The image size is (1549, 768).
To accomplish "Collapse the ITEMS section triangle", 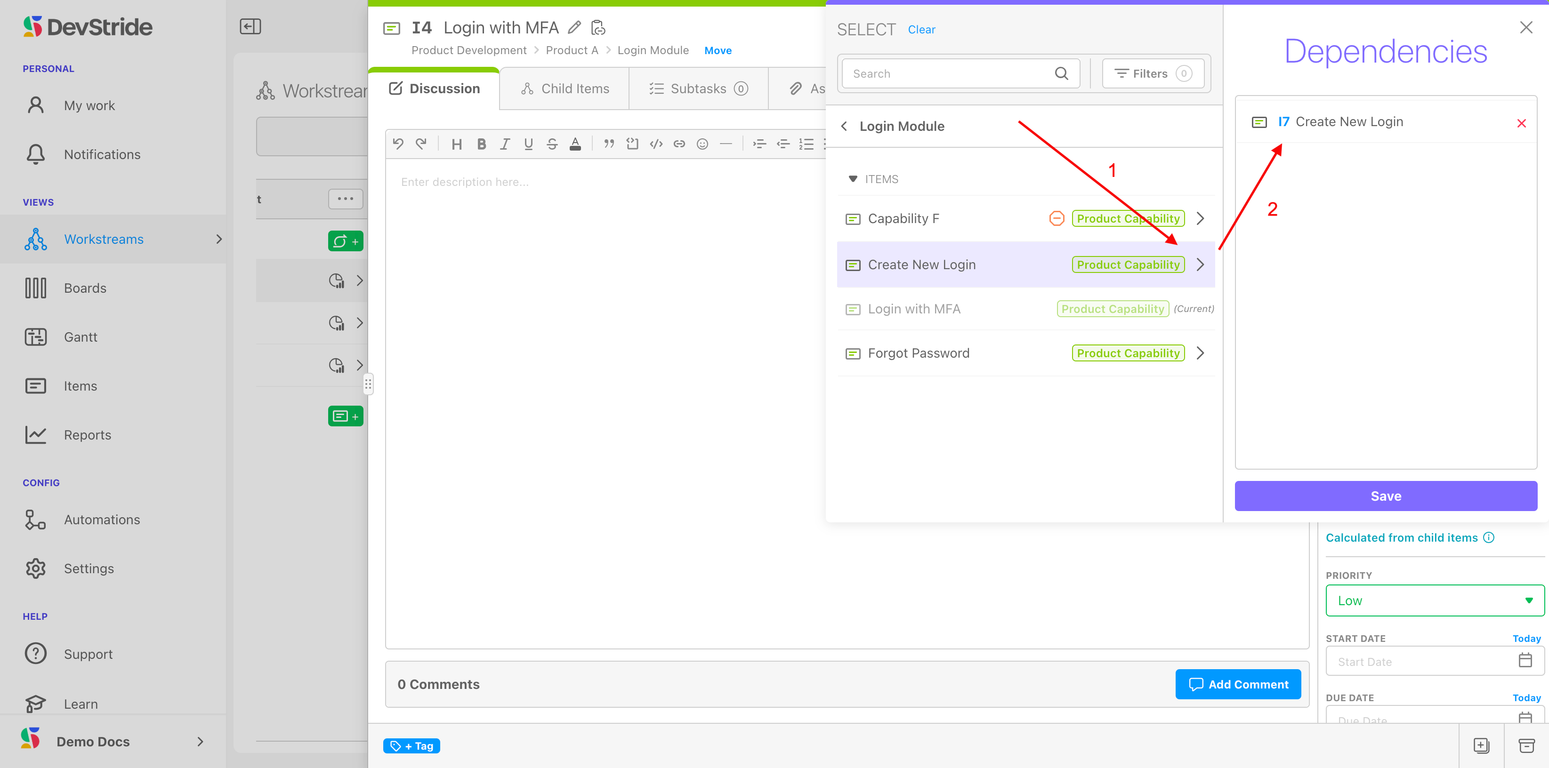I will [852, 179].
